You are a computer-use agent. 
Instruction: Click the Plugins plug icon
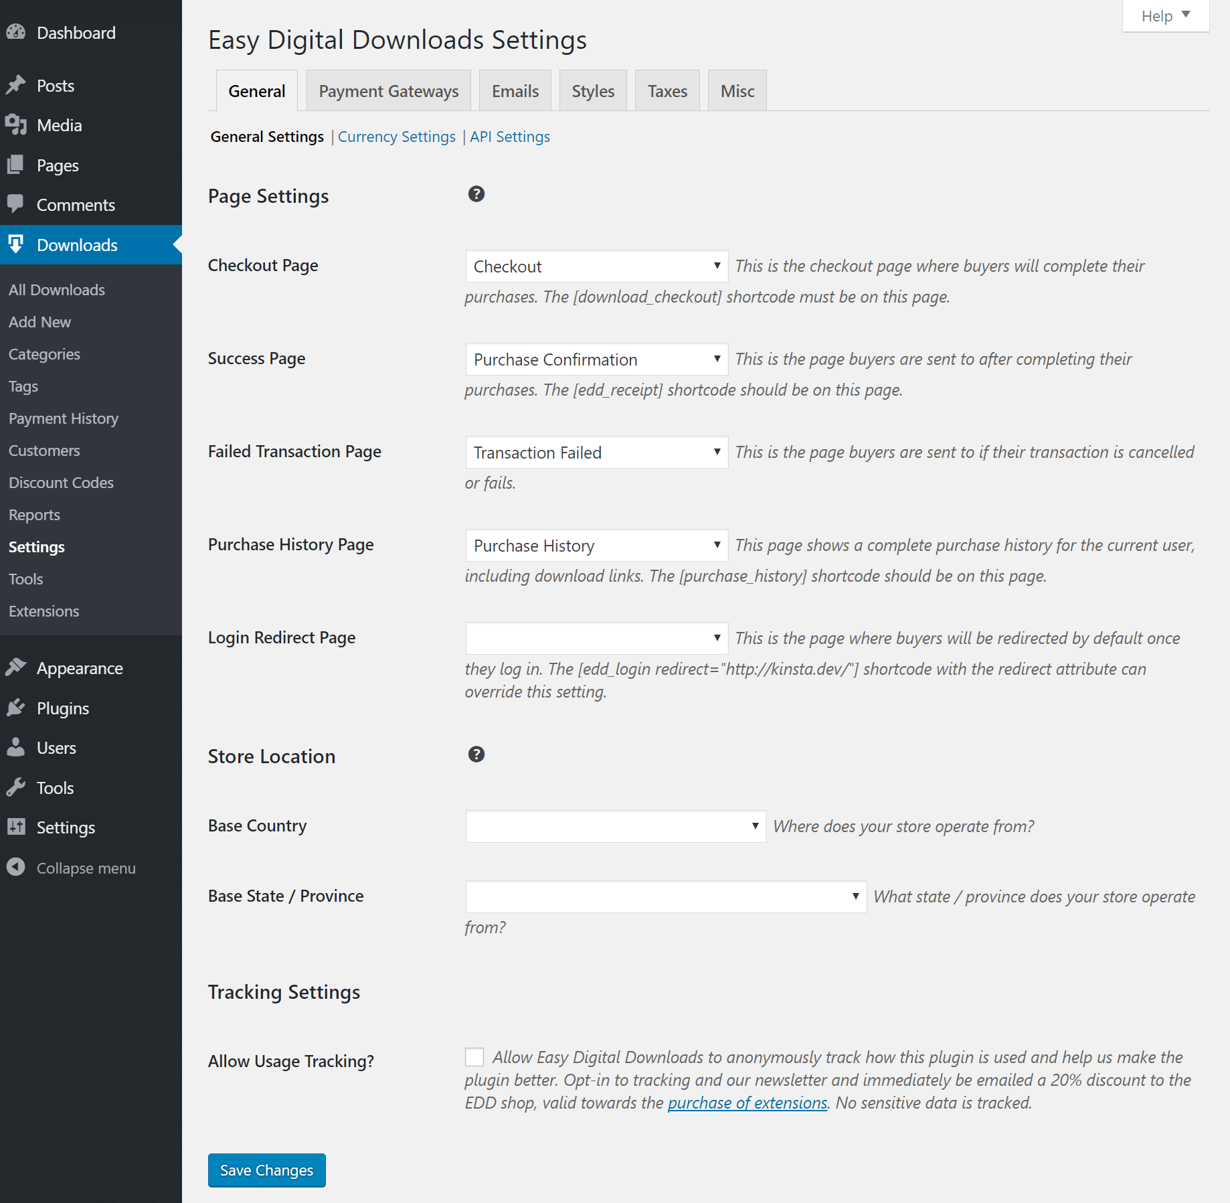point(17,708)
